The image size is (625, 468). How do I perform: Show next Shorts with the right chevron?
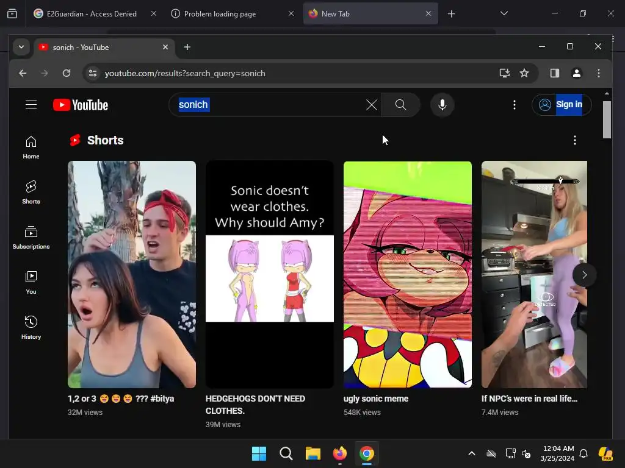click(x=584, y=275)
